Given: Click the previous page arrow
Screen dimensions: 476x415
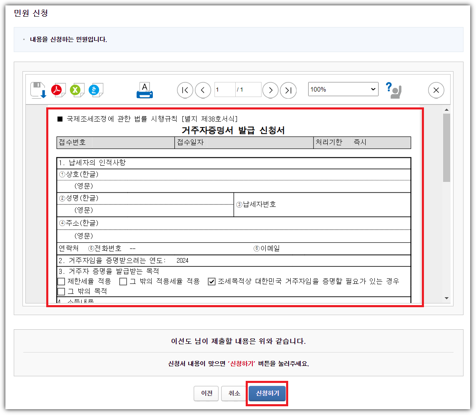Looking at the screenshot, I should point(203,90).
